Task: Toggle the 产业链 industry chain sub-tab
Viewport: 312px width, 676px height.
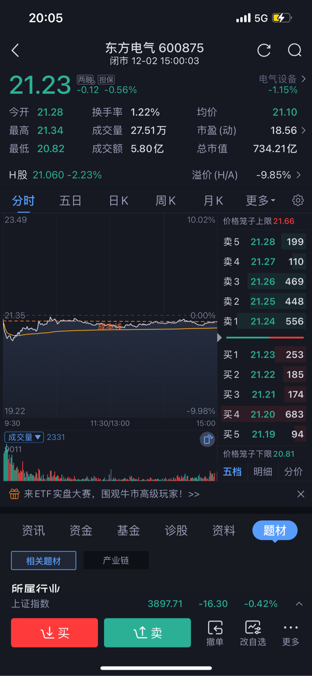Action: [116, 560]
